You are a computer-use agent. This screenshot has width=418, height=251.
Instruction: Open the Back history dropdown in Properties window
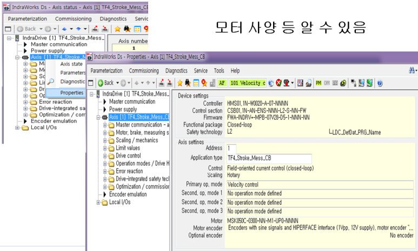[117, 83]
